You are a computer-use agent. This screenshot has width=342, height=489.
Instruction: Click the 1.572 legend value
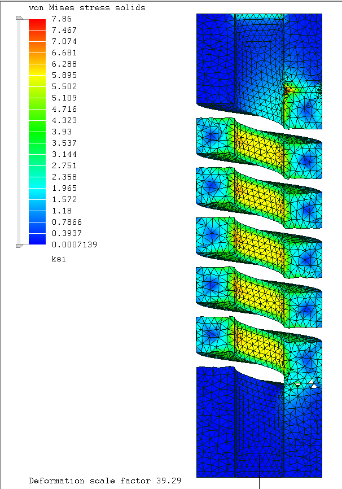(x=64, y=199)
